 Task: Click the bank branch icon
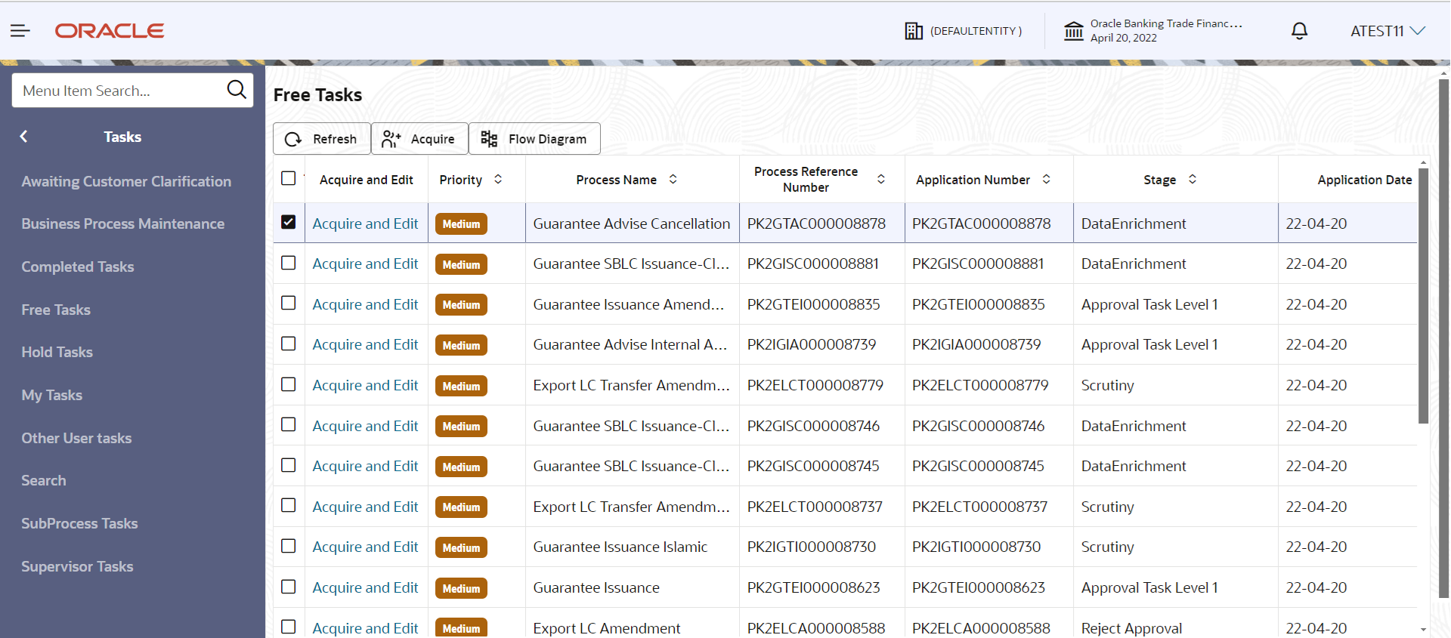pyautogui.click(x=1073, y=31)
